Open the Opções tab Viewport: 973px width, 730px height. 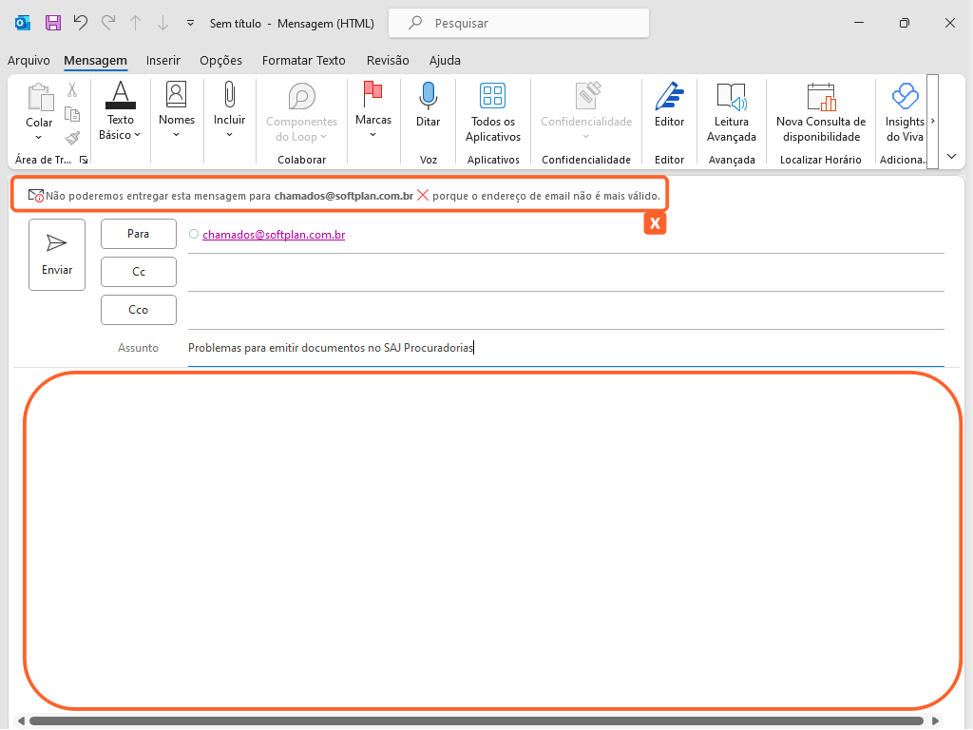(x=220, y=60)
